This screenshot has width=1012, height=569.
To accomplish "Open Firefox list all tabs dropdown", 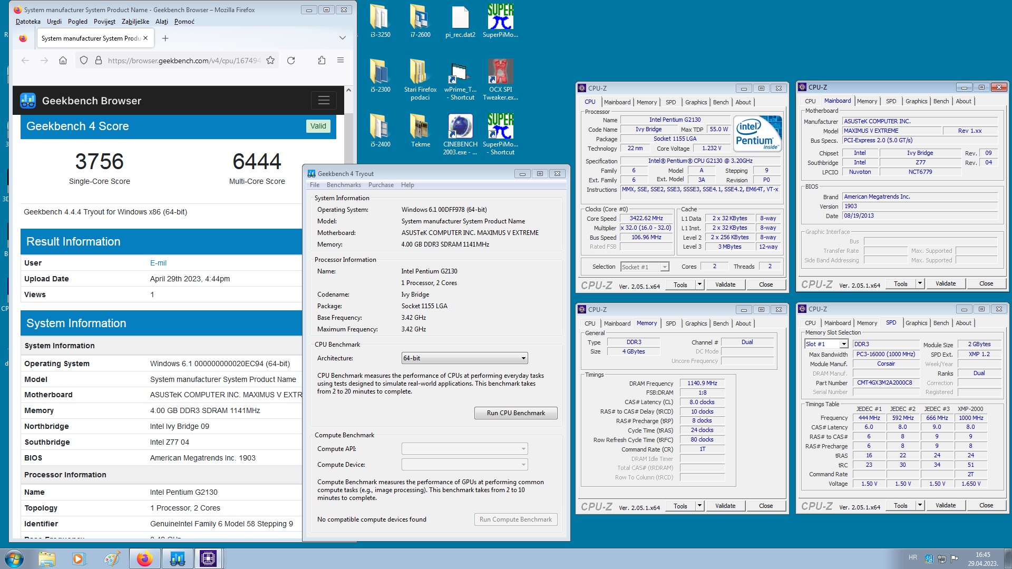I will [x=342, y=38].
